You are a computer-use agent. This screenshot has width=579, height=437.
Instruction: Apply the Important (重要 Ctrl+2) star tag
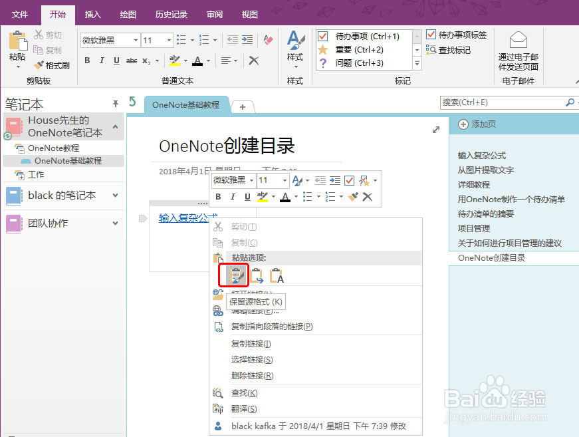[x=322, y=49]
